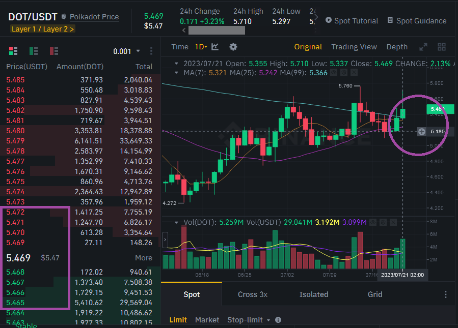
Task: Open the Polkadot Price link
Action: (x=94, y=17)
